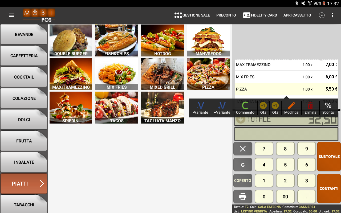This screenshot has height=213, width=341.
Task: Click the X cancel keypad button
Action: [243, 149]
